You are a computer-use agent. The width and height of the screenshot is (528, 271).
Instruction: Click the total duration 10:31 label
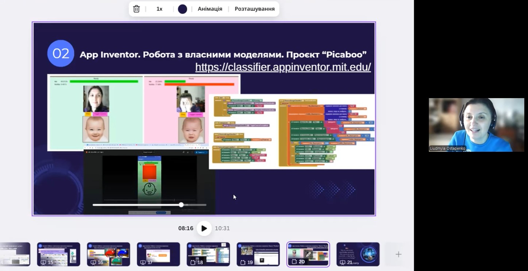222,228
